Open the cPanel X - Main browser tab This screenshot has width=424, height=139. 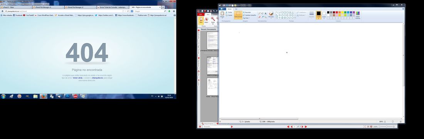pos(16,7)
